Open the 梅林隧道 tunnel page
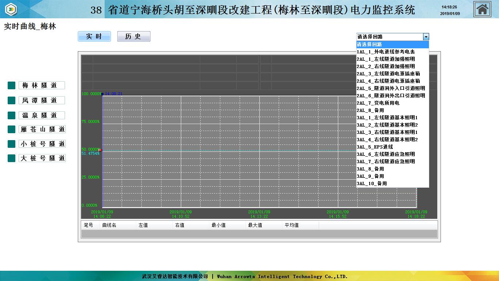 point(42,85)
